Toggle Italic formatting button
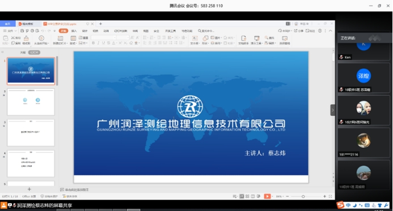The height and width of the screenshot is (211, 393). point(98,43)
